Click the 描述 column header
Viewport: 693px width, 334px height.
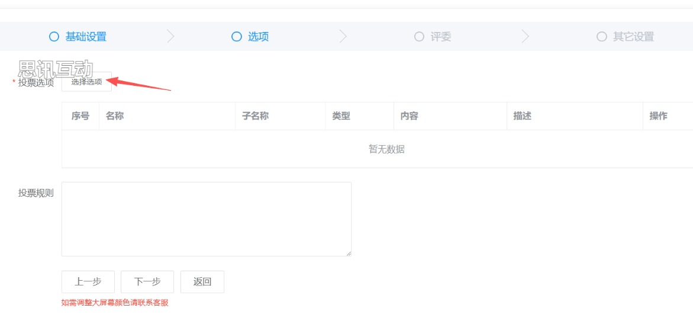523,116
